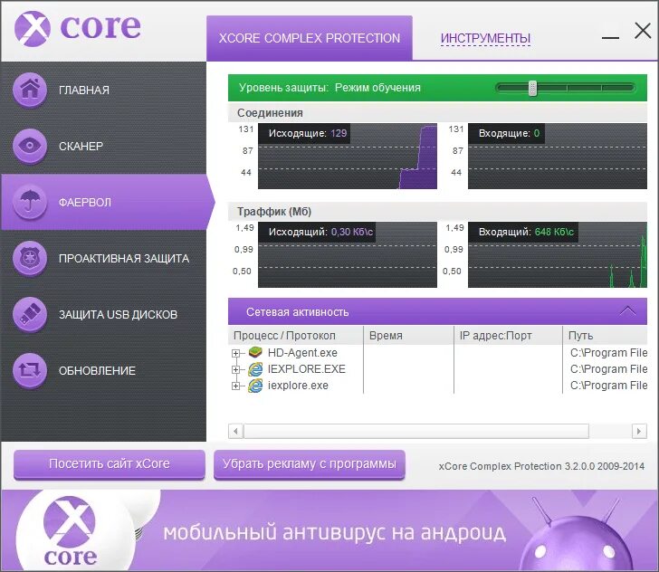Click the Траффик (Мб) section heading

tap(274, 212)
